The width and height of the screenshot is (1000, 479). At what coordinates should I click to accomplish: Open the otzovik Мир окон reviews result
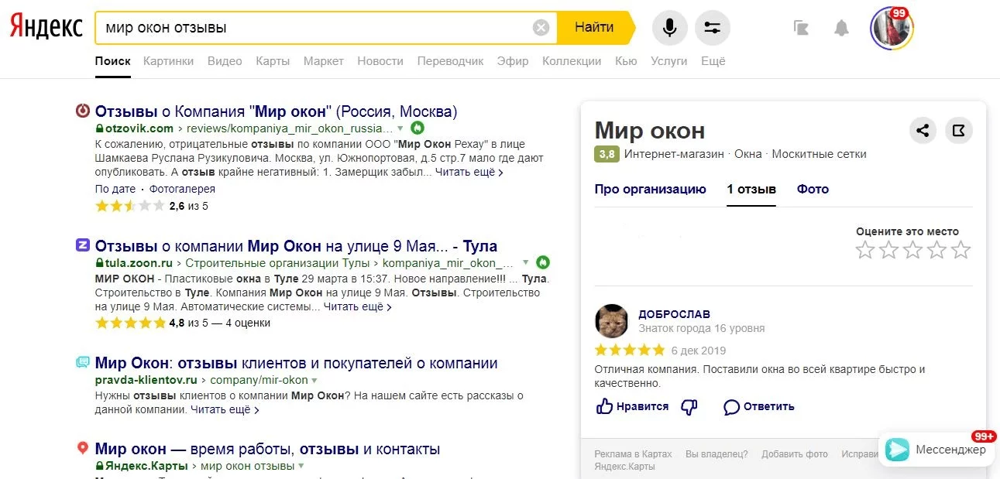(x=277, y=111)
